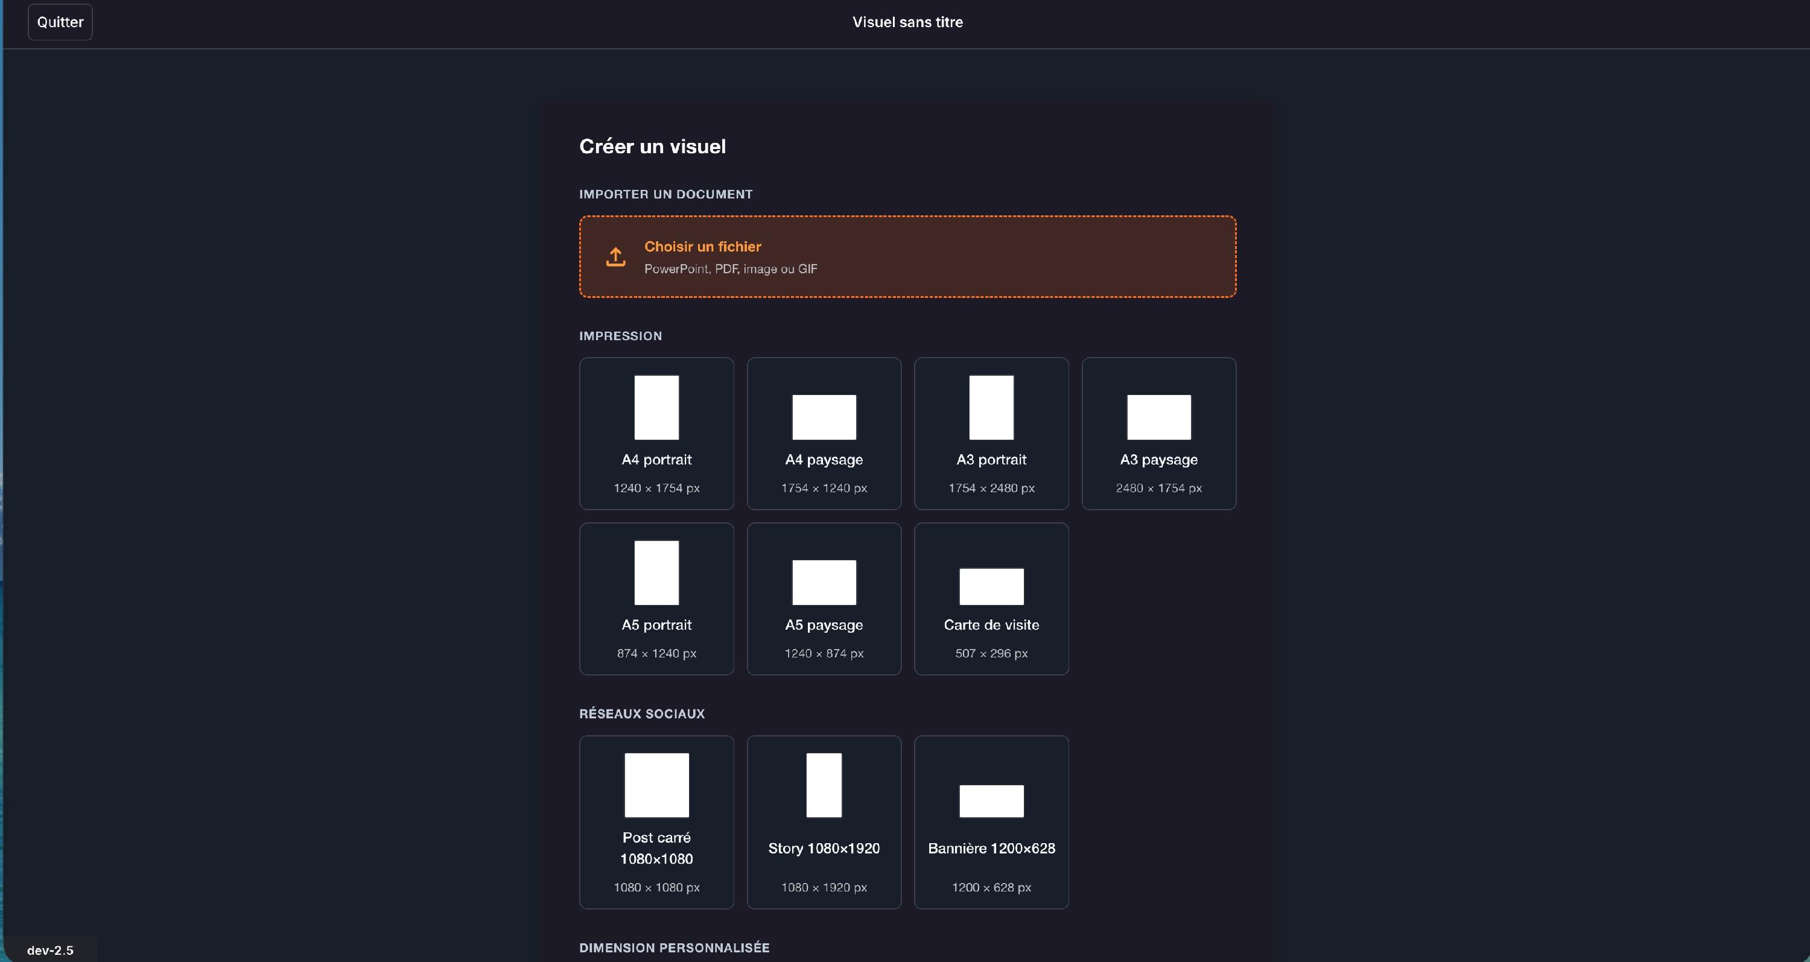The height and width of the screenshot is (962, 1810).
Task: Click Carte de visite white thumbnail
Action: click(991, 586)
